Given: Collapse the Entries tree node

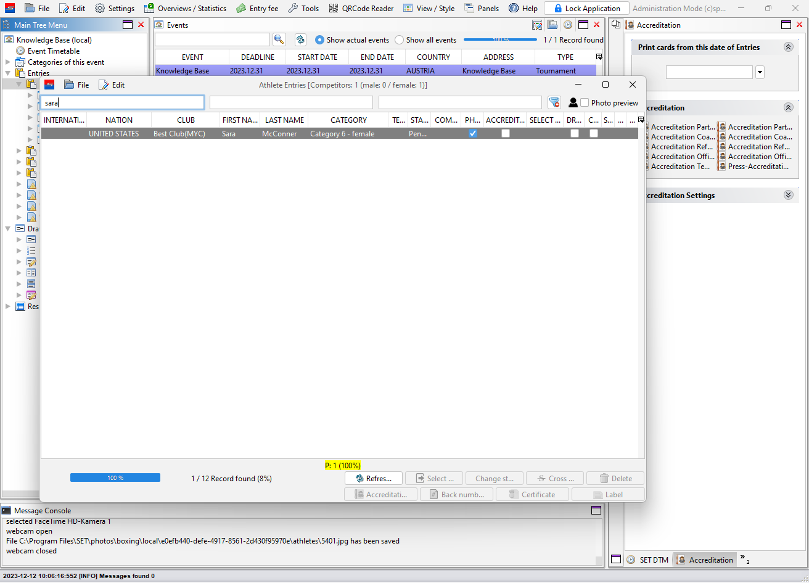Looking at the screenshot, I should coord(8,73).
